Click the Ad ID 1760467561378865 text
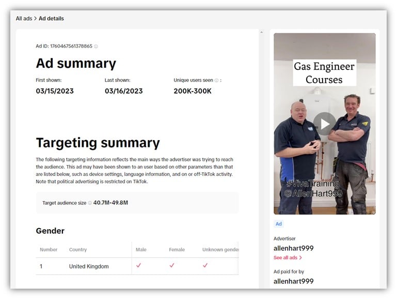The width and height of the screenshot is (397, 299). tap(64, 46)
